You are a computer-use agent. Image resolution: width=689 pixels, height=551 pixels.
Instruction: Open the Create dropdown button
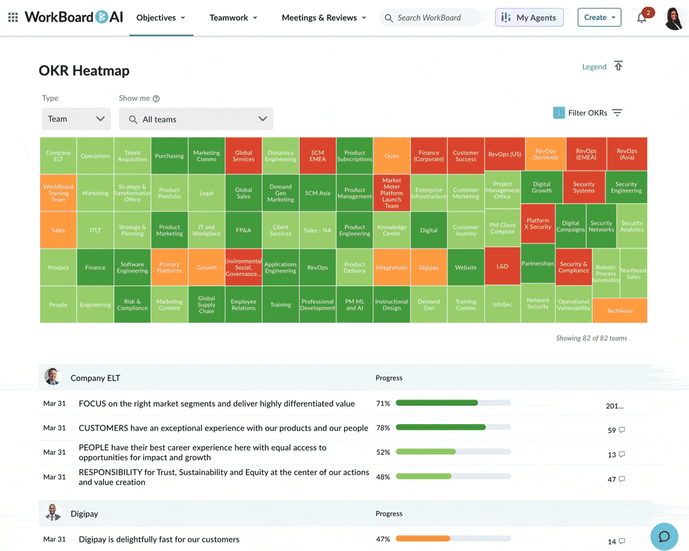pyautogui.click(x=599, y=17)
